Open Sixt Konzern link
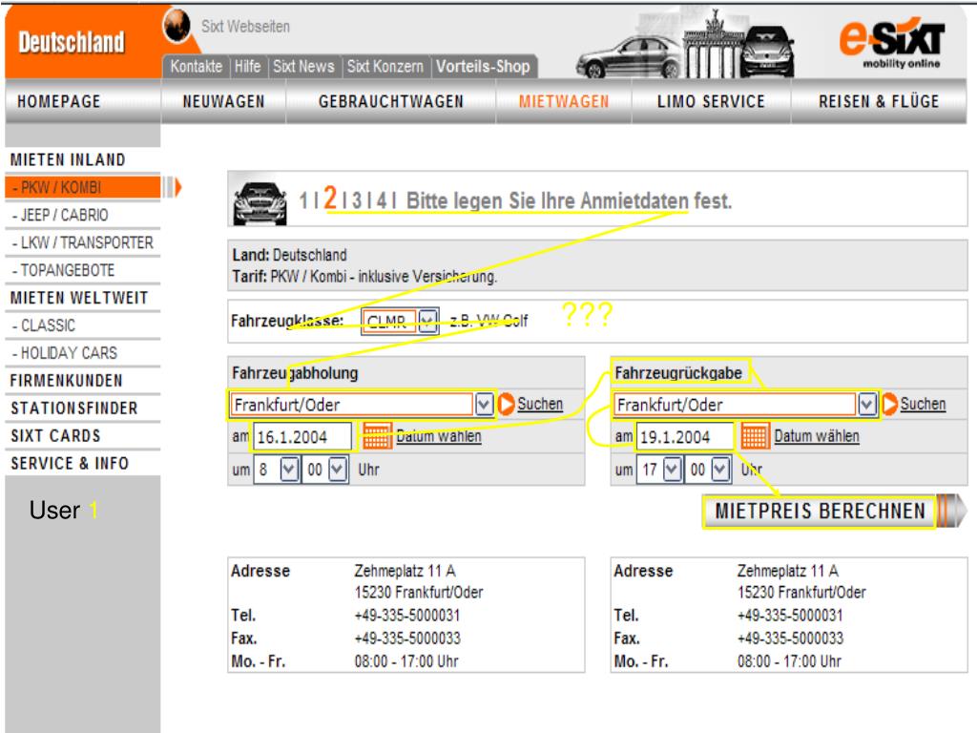977x733 pixels. pos(385,66)
